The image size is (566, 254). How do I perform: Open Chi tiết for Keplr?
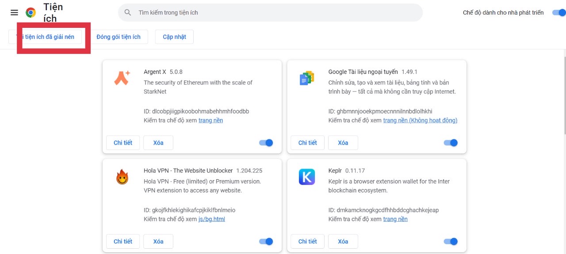308,241
